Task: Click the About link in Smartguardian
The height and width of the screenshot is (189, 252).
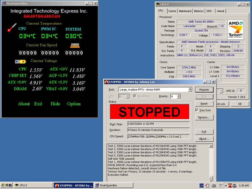Action: (24, 104)
